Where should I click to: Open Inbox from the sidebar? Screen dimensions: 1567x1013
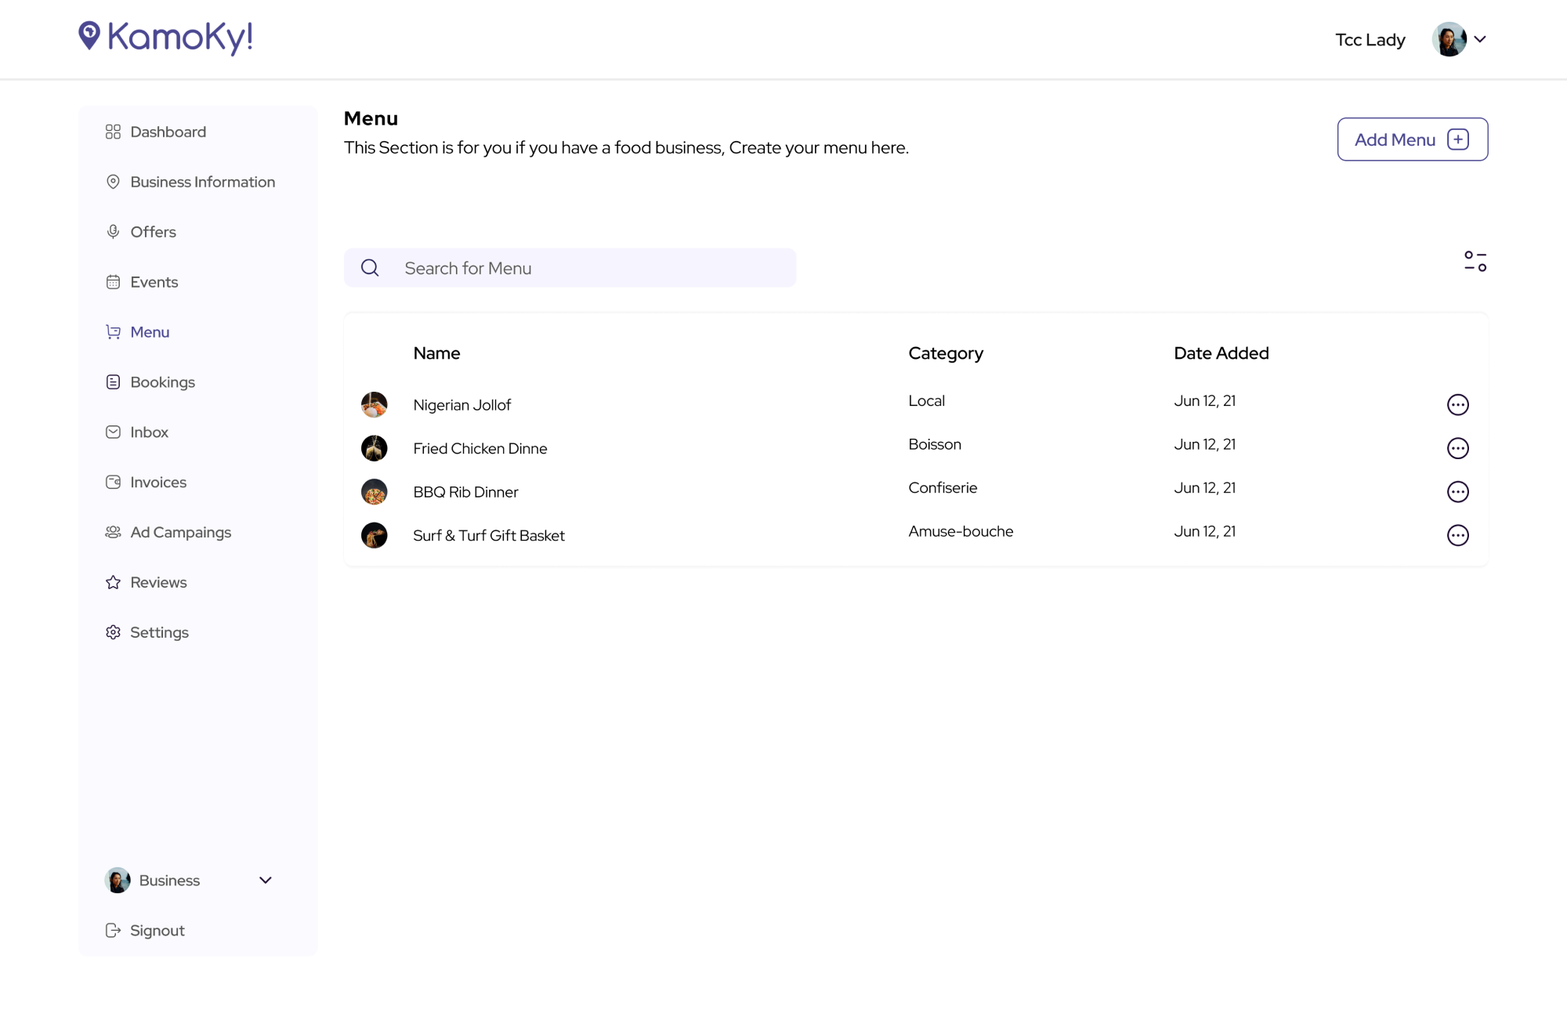click(149, 432)
